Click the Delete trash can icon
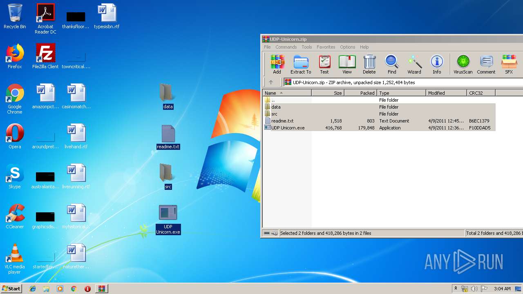The image size is (523, 294). 369,65
